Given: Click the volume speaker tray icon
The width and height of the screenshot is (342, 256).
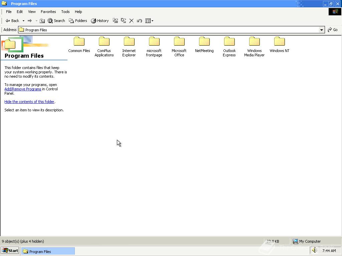Looking at the screenshot, I should [x=315, y=251].
